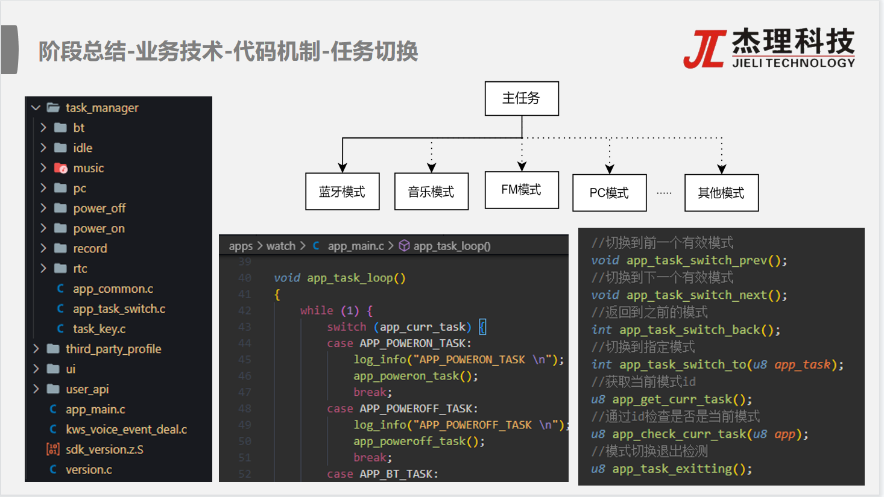The height and width of the screenshot is (497, 884).
Task: Click the cube icon before app_task_loop()
Action: [405, 246]
